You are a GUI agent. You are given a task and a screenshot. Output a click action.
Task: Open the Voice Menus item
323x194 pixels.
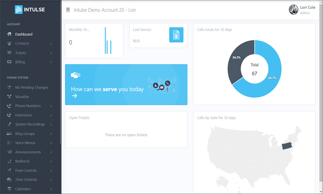pyautogui.click(x=25, y=143)
